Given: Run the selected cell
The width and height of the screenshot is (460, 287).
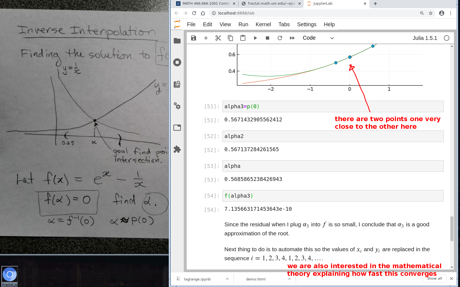Looking at the screenshot, I should pos(255,38).
